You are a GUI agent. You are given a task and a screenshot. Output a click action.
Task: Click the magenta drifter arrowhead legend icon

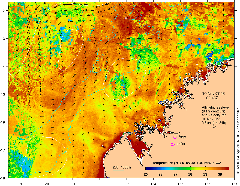click(173, 144)
